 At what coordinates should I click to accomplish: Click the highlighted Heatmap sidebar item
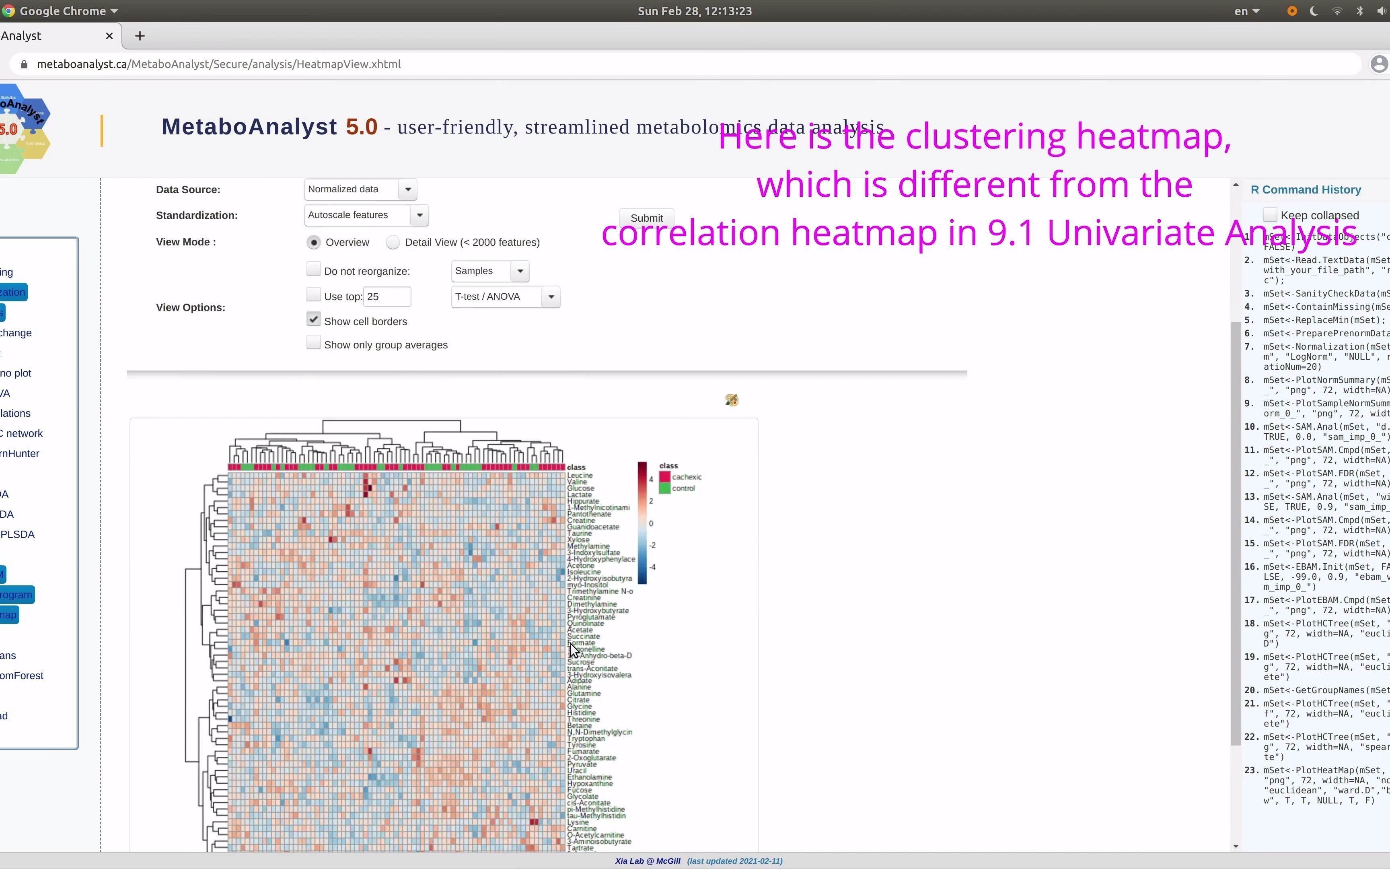[x=9, y=615]
